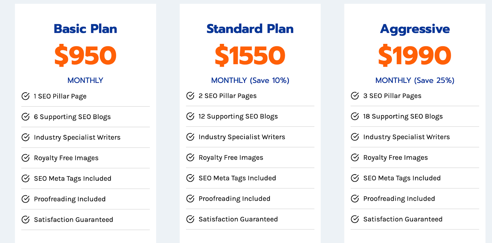492x243 pixels.
Task: Click the checkmark icon for "18 Supporting SEO Blogs"
Action: click(355, 116)
